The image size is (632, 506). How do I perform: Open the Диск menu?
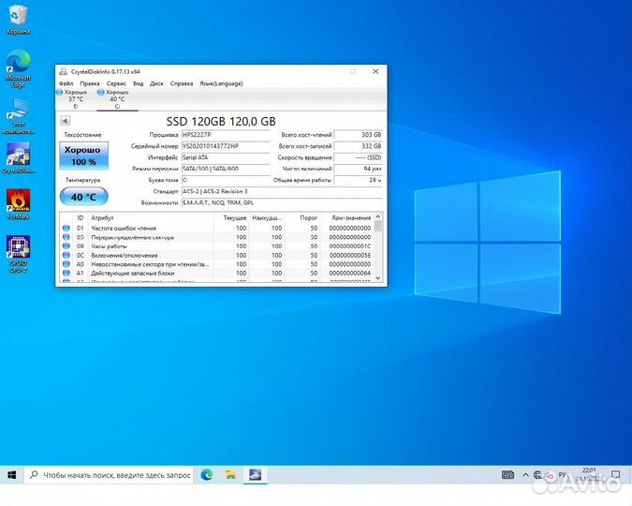(x=156, y=83)
